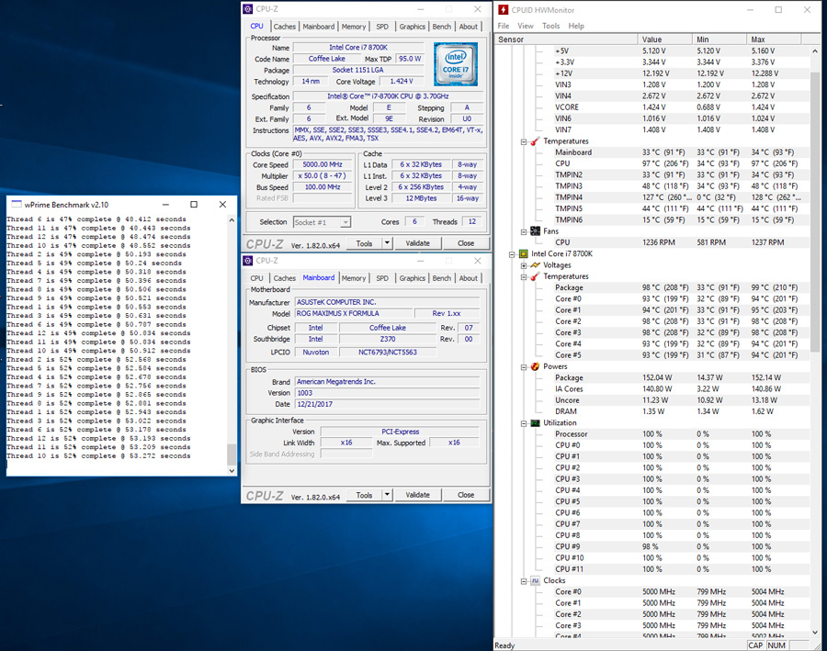
Task: Collapse the Intel Core i7 8700K tree node
Action: pyautogui.click(x=512, y=253)
